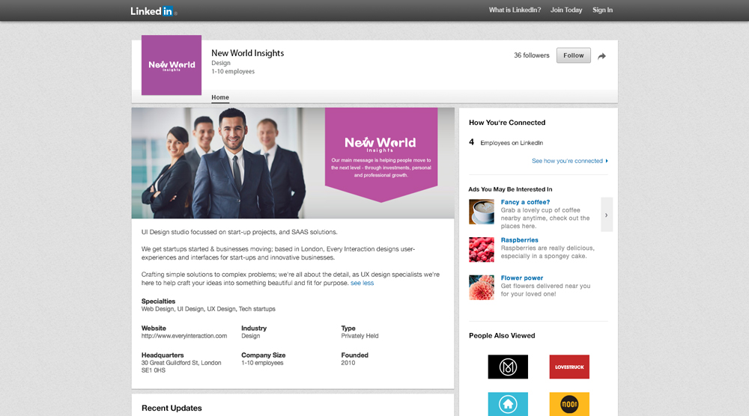
Task: Click the Recent Updates heading
Action: (172, 408)
